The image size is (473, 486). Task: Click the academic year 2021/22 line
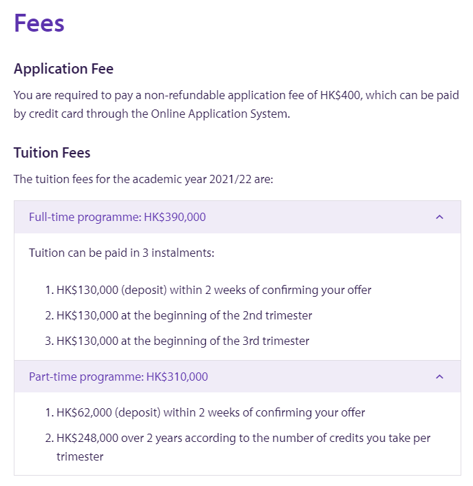click(143, 179)
